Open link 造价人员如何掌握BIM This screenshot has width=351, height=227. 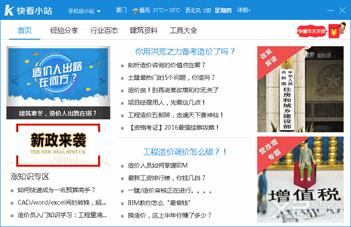pyautogui.click(x=157, y=165)
